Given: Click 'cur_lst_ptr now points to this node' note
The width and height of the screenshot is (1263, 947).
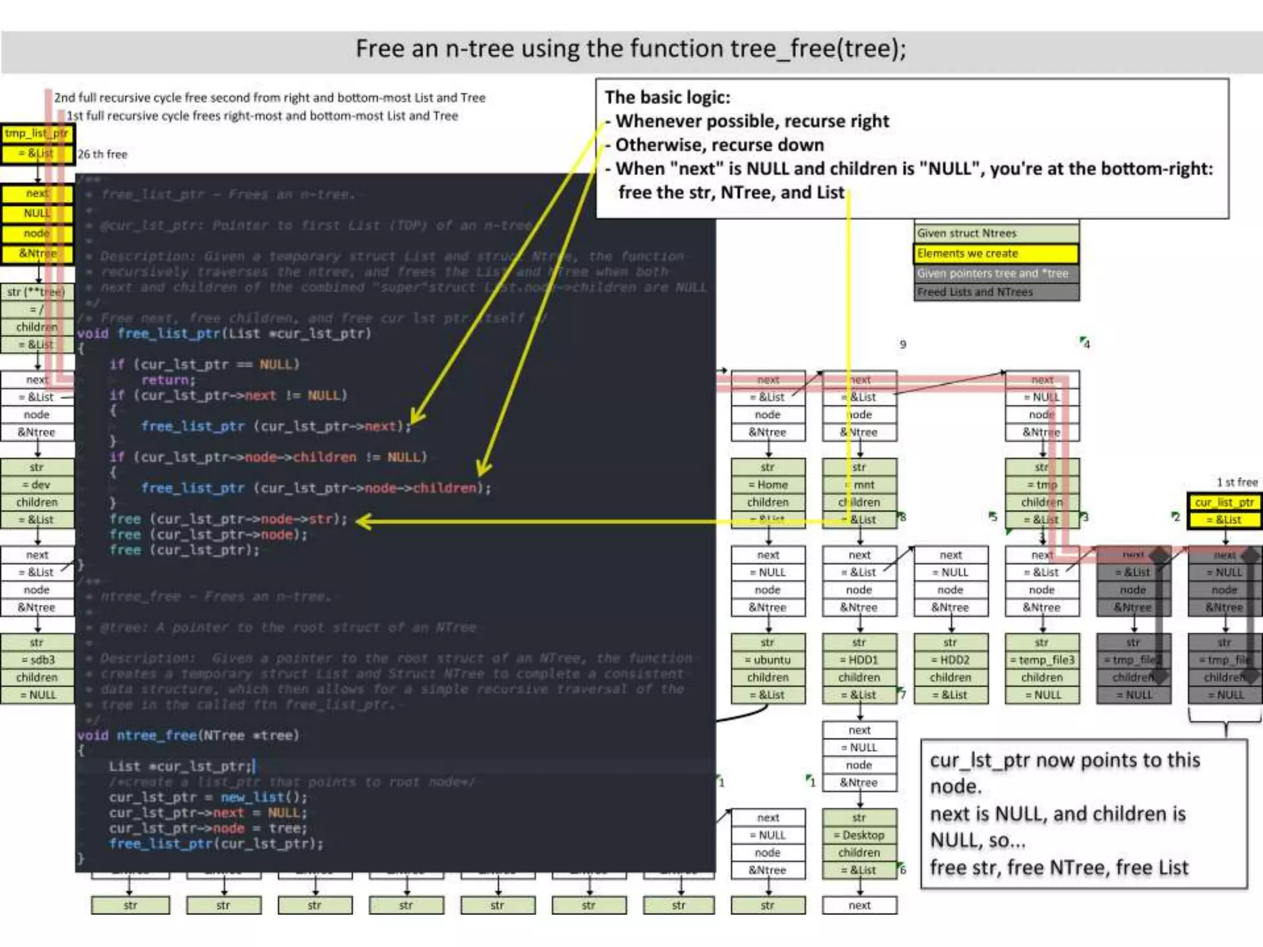Looking at the screenshot, I should 1065,773.
